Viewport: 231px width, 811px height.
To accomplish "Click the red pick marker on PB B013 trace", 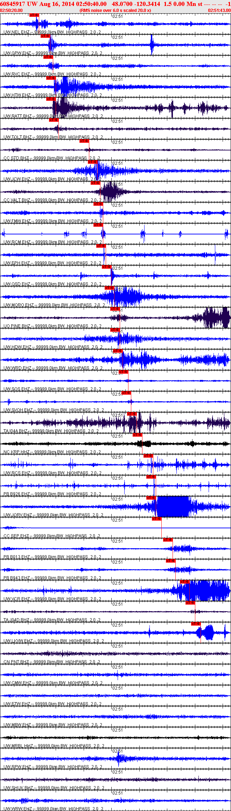I will pos(168,540).
